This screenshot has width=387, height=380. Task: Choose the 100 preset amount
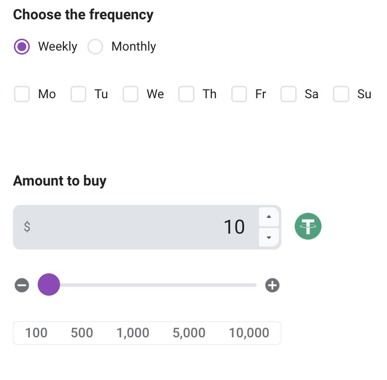[36, 333]
